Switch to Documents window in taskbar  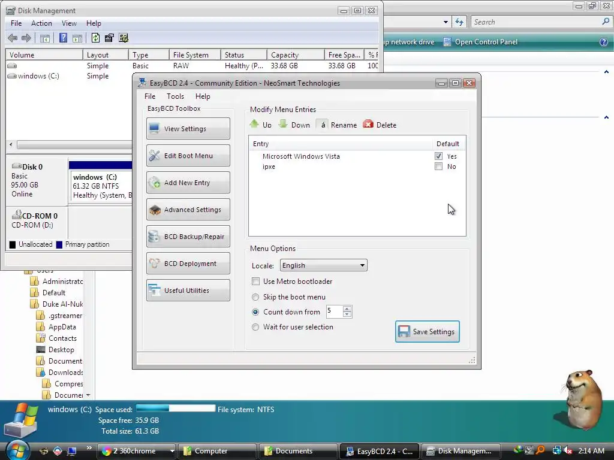tap(298, 451)
